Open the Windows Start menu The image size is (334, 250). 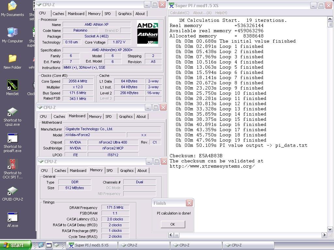(16, 245)
